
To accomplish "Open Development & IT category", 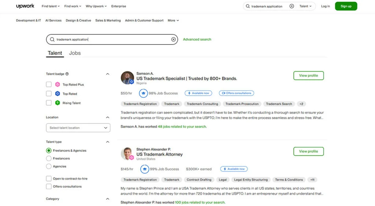I will [29, 20].
